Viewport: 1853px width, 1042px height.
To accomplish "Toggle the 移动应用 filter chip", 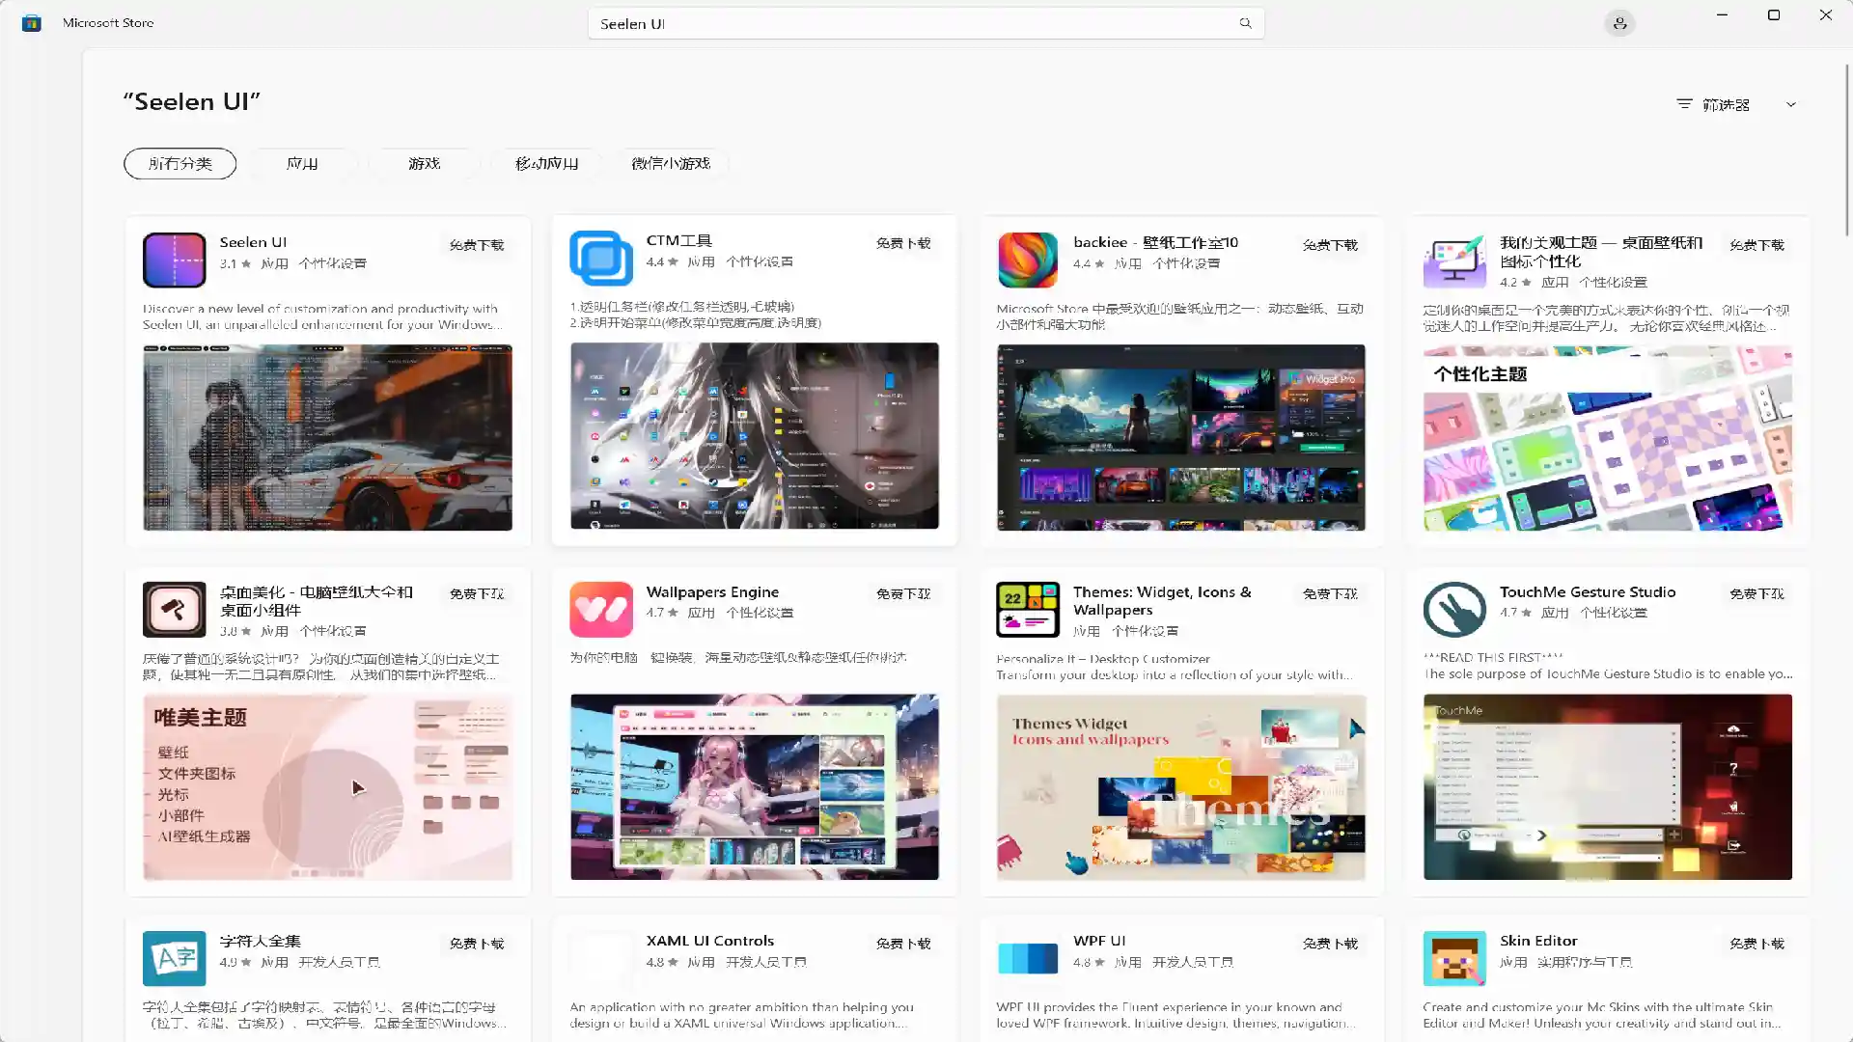I will click(x=545, y=163).
